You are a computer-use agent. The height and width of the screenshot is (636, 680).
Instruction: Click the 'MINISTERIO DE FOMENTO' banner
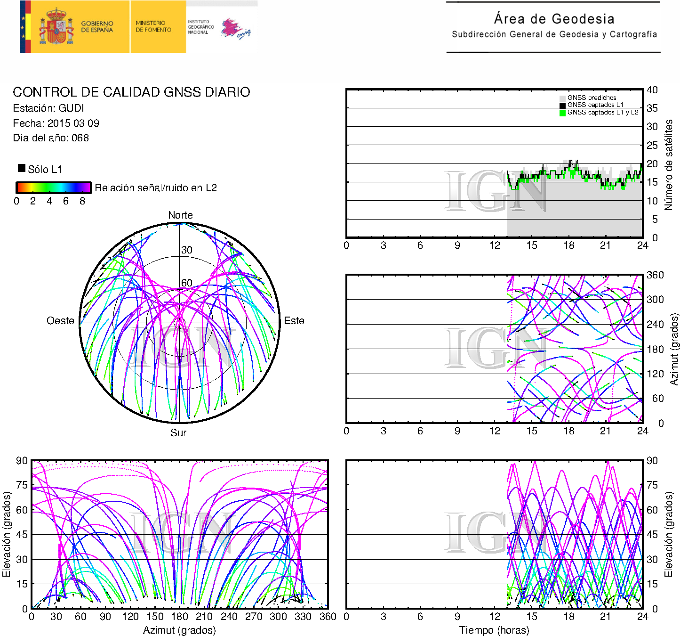click(x=153, y=26)
